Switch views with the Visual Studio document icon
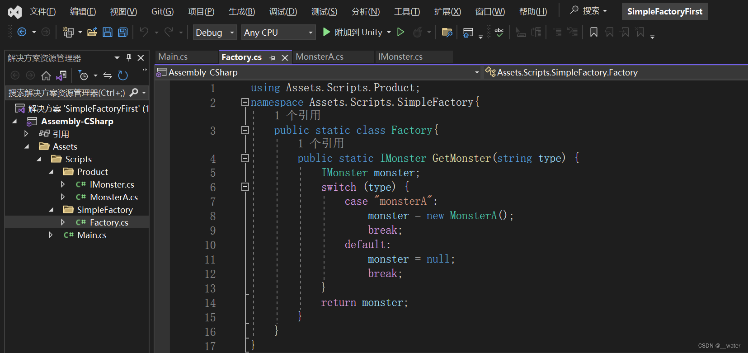 coord(61,75)
